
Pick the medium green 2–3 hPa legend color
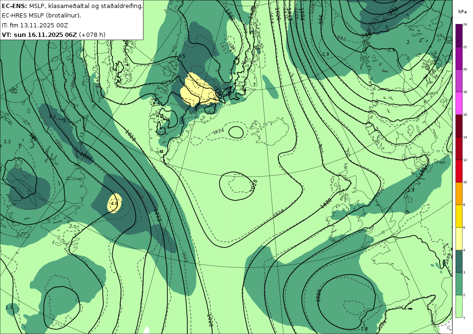click(459, 284)
